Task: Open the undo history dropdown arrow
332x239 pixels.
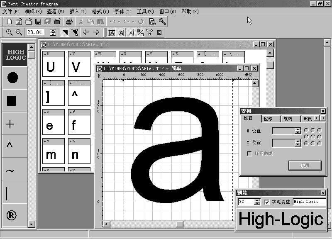Action: [119, 22]
